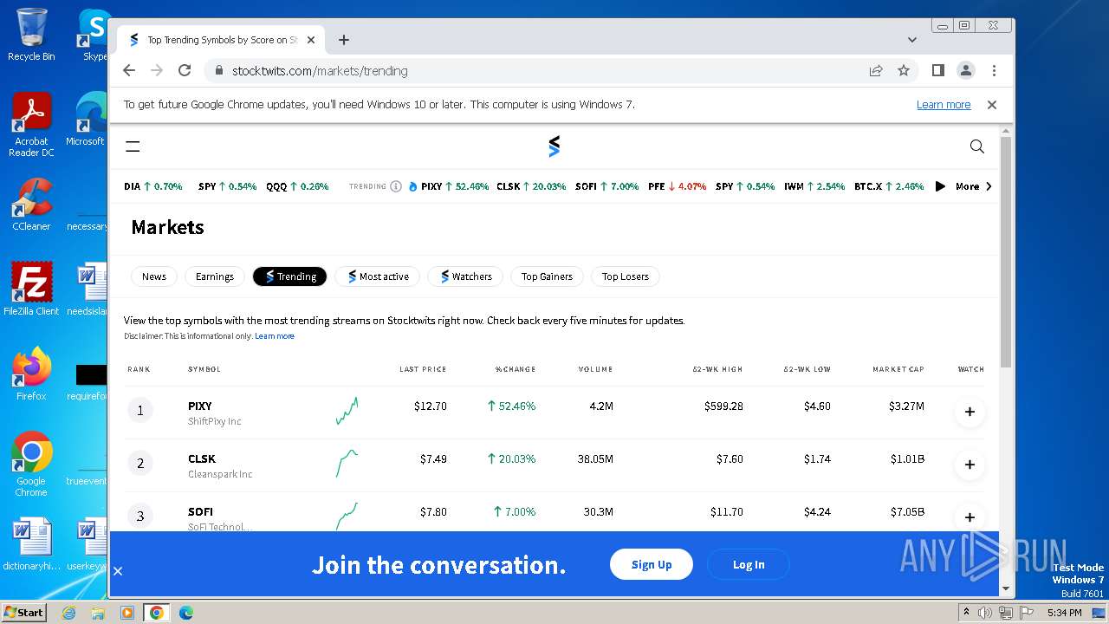
Task: Close the Chrome update notification bar
Action: (992, 105)
